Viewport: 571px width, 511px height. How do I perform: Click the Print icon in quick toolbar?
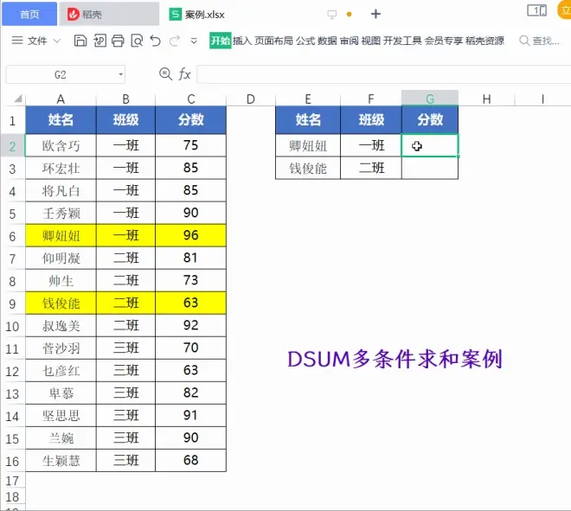(118, 41)
